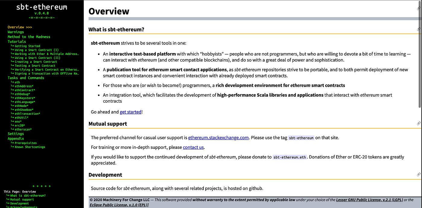Image resolution: width=422 pixels, height=208 pixels.
Task: Select Overview in the sidebar
Action: [x=20, y=27]
